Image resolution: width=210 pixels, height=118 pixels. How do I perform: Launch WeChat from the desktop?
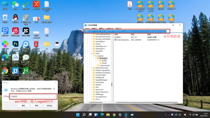point(15,5)
